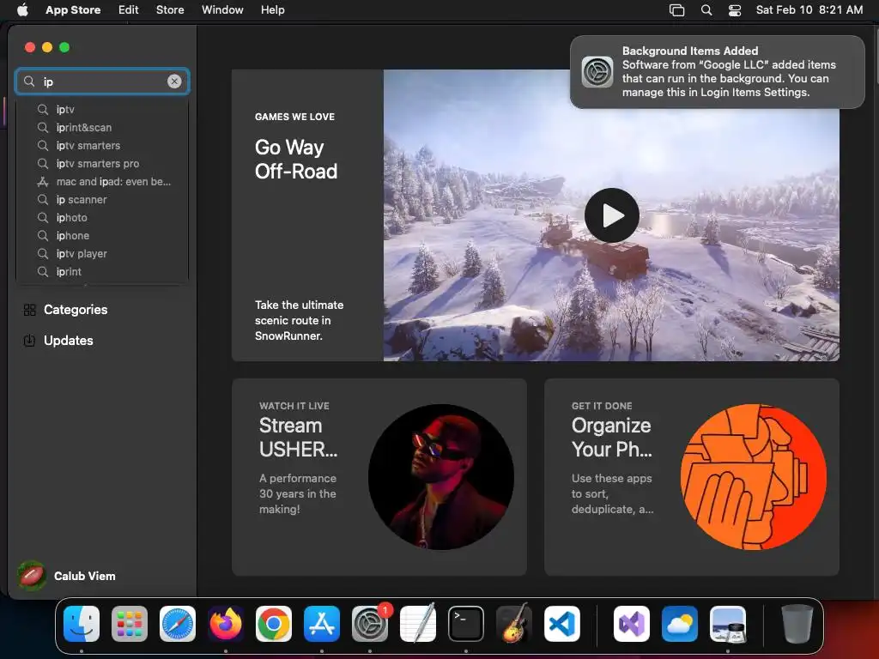Open Control Center in menu bar
This screenshot has height=659, width=879.
(735, 10)
